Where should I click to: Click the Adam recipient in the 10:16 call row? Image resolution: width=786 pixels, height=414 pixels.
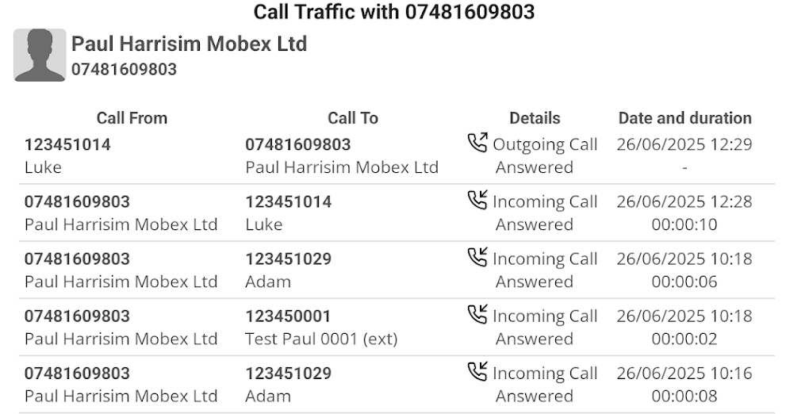tap(268, 396)
